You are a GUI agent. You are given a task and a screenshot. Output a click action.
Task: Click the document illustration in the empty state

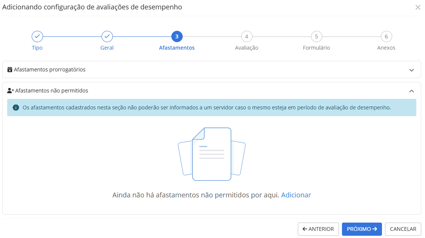click(212, 154)
